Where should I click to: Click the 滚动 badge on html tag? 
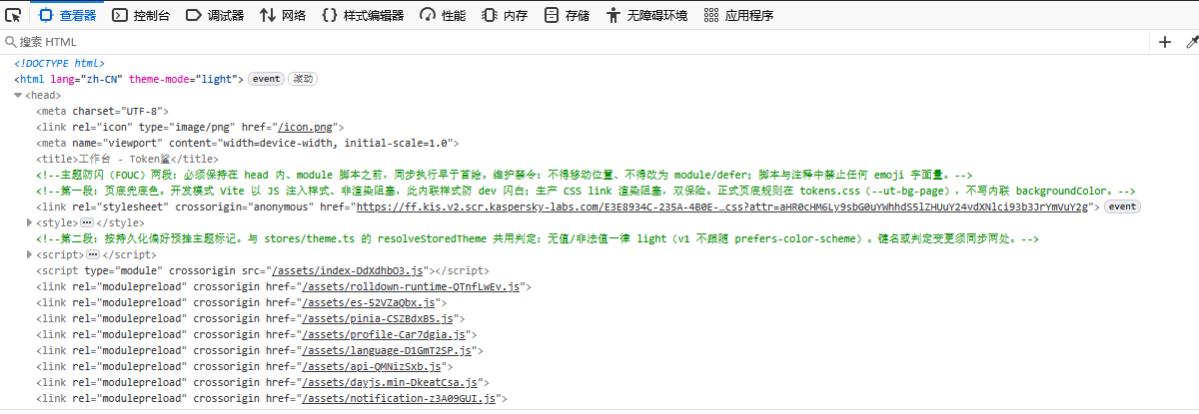(x=303, y=79)
